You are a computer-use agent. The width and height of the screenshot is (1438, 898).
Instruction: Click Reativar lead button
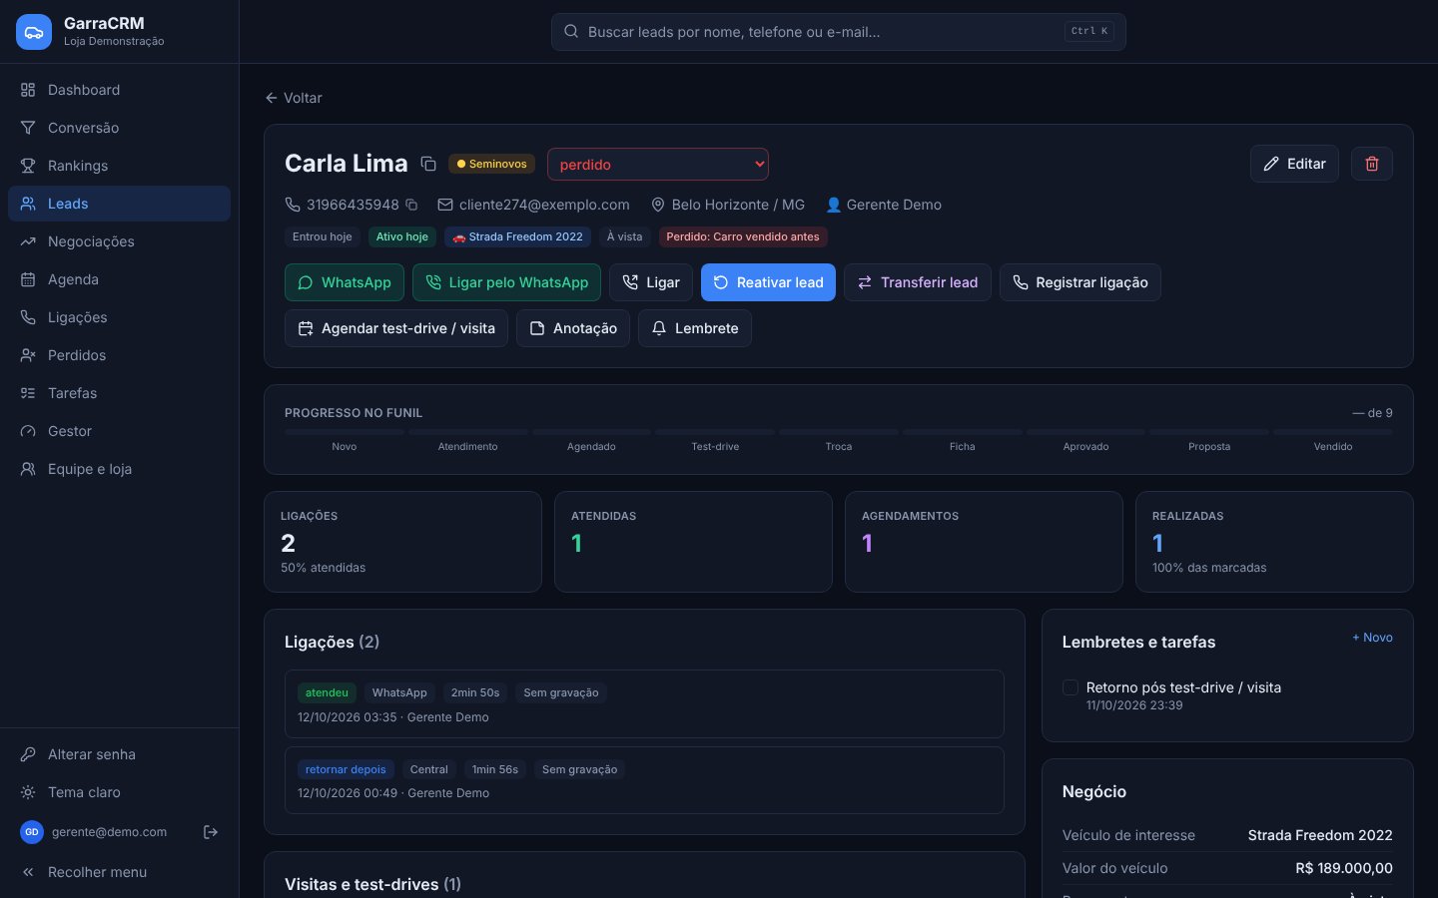[x=768, y=282]
